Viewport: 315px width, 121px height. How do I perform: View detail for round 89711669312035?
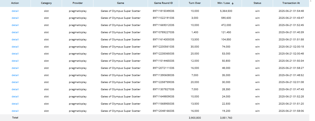tap(15, 25)
